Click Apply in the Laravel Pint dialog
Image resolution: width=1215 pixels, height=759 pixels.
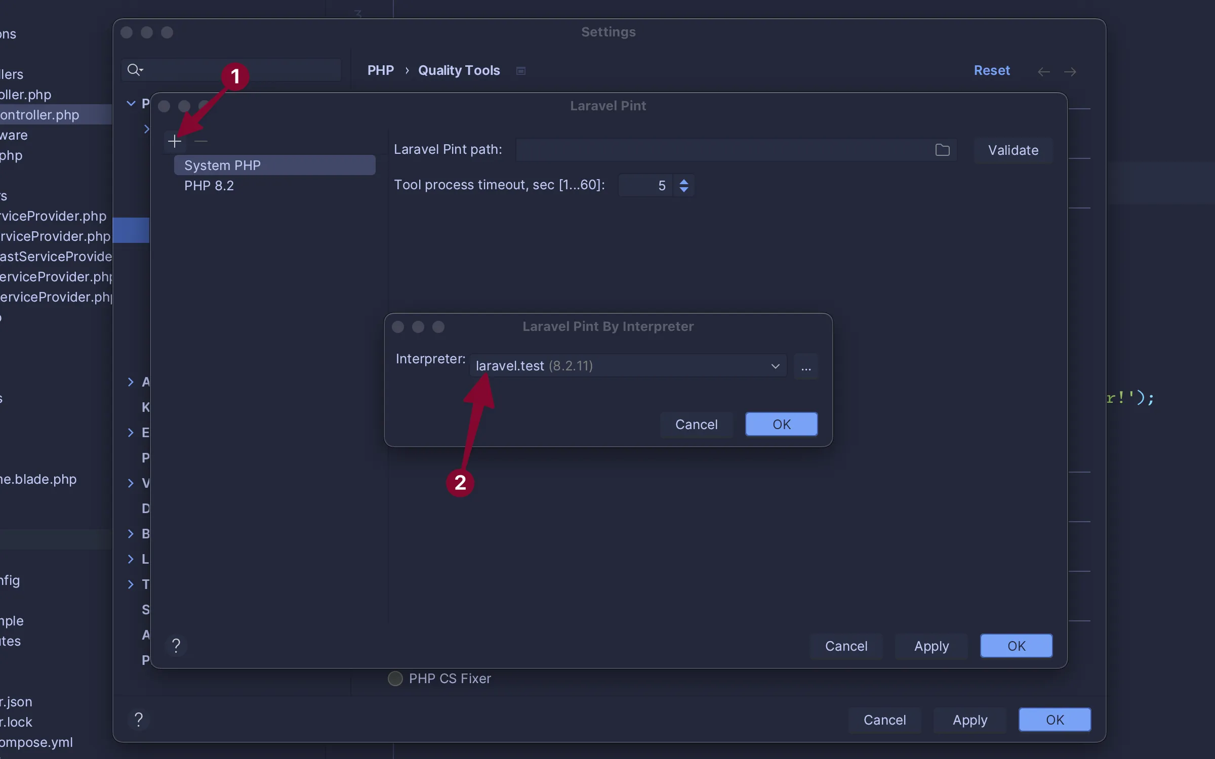pyautogui.click(x=931, y=646)
